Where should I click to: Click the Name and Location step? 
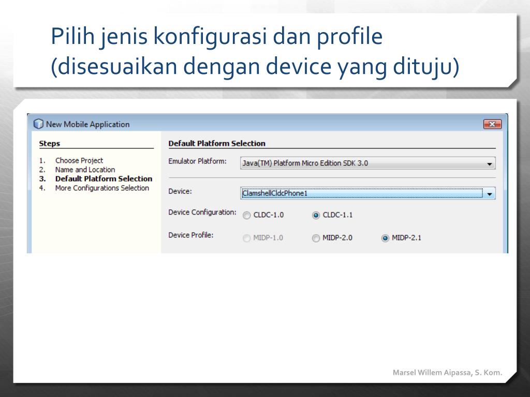(85, 170)
